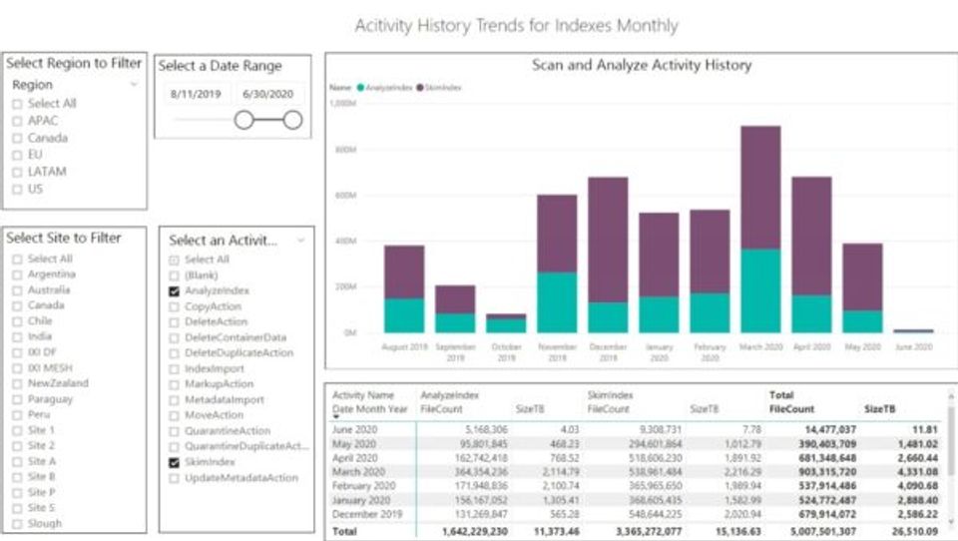Tick the EU region checkbox
This screenshot has width=958, height=541.
click(17, 156)
